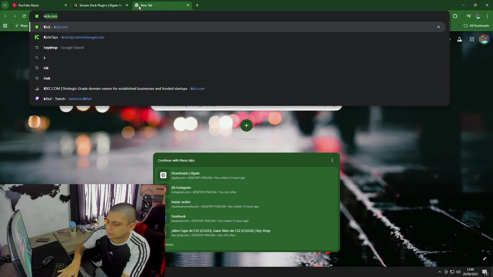Click the volume speaker tray icon

(458, 272)
